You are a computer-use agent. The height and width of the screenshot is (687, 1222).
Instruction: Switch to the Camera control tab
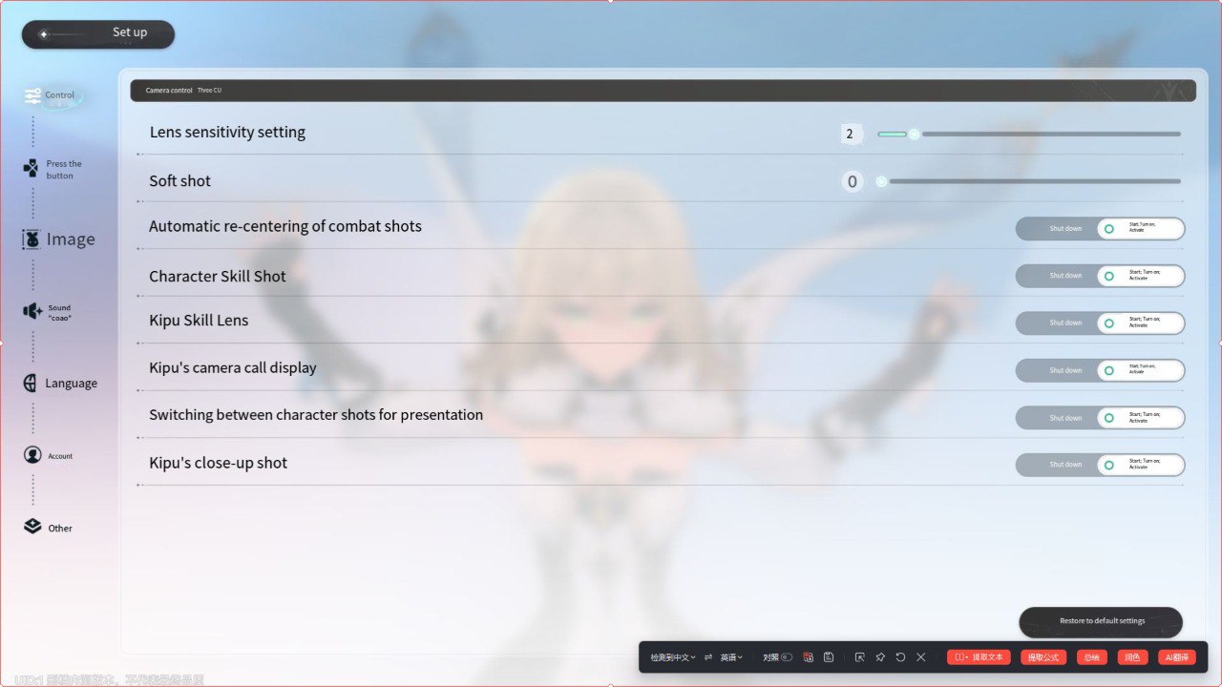click(x=169, y=91)
